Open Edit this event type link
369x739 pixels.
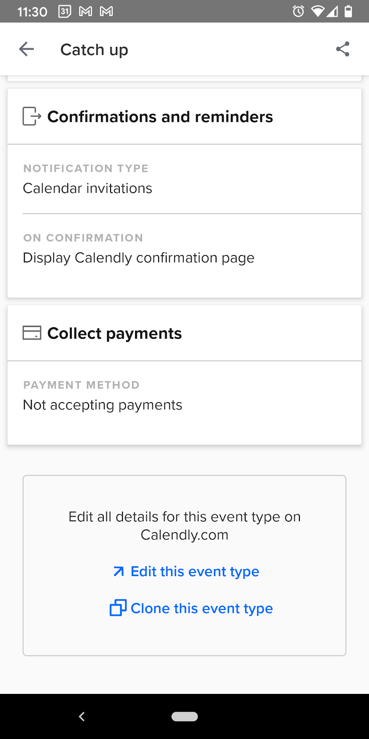pos(195,572)
